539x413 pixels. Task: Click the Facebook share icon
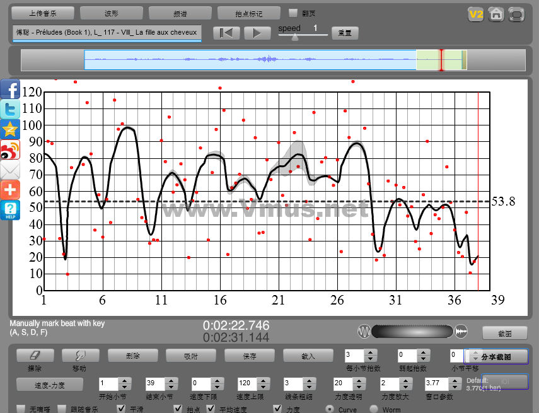point(11,90)
